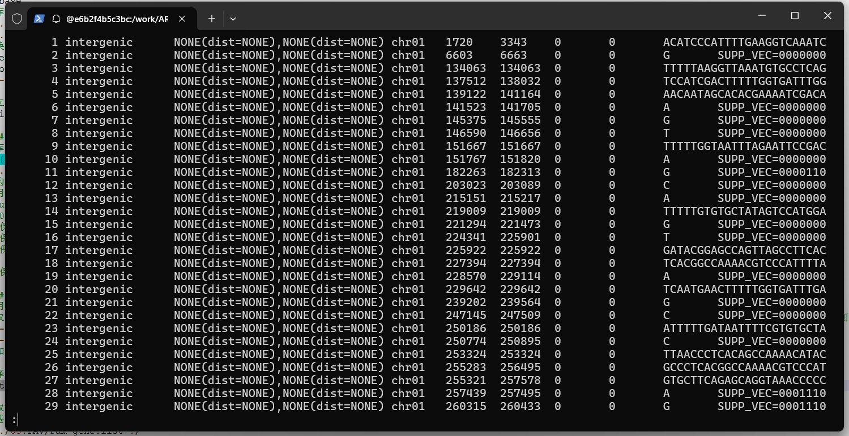
Task: Click value 215151 in row 13
Action: pos(466,198)
